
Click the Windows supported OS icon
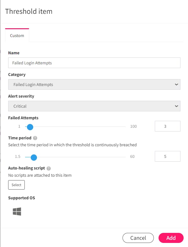pyautogui.click(x=17, y=212)
